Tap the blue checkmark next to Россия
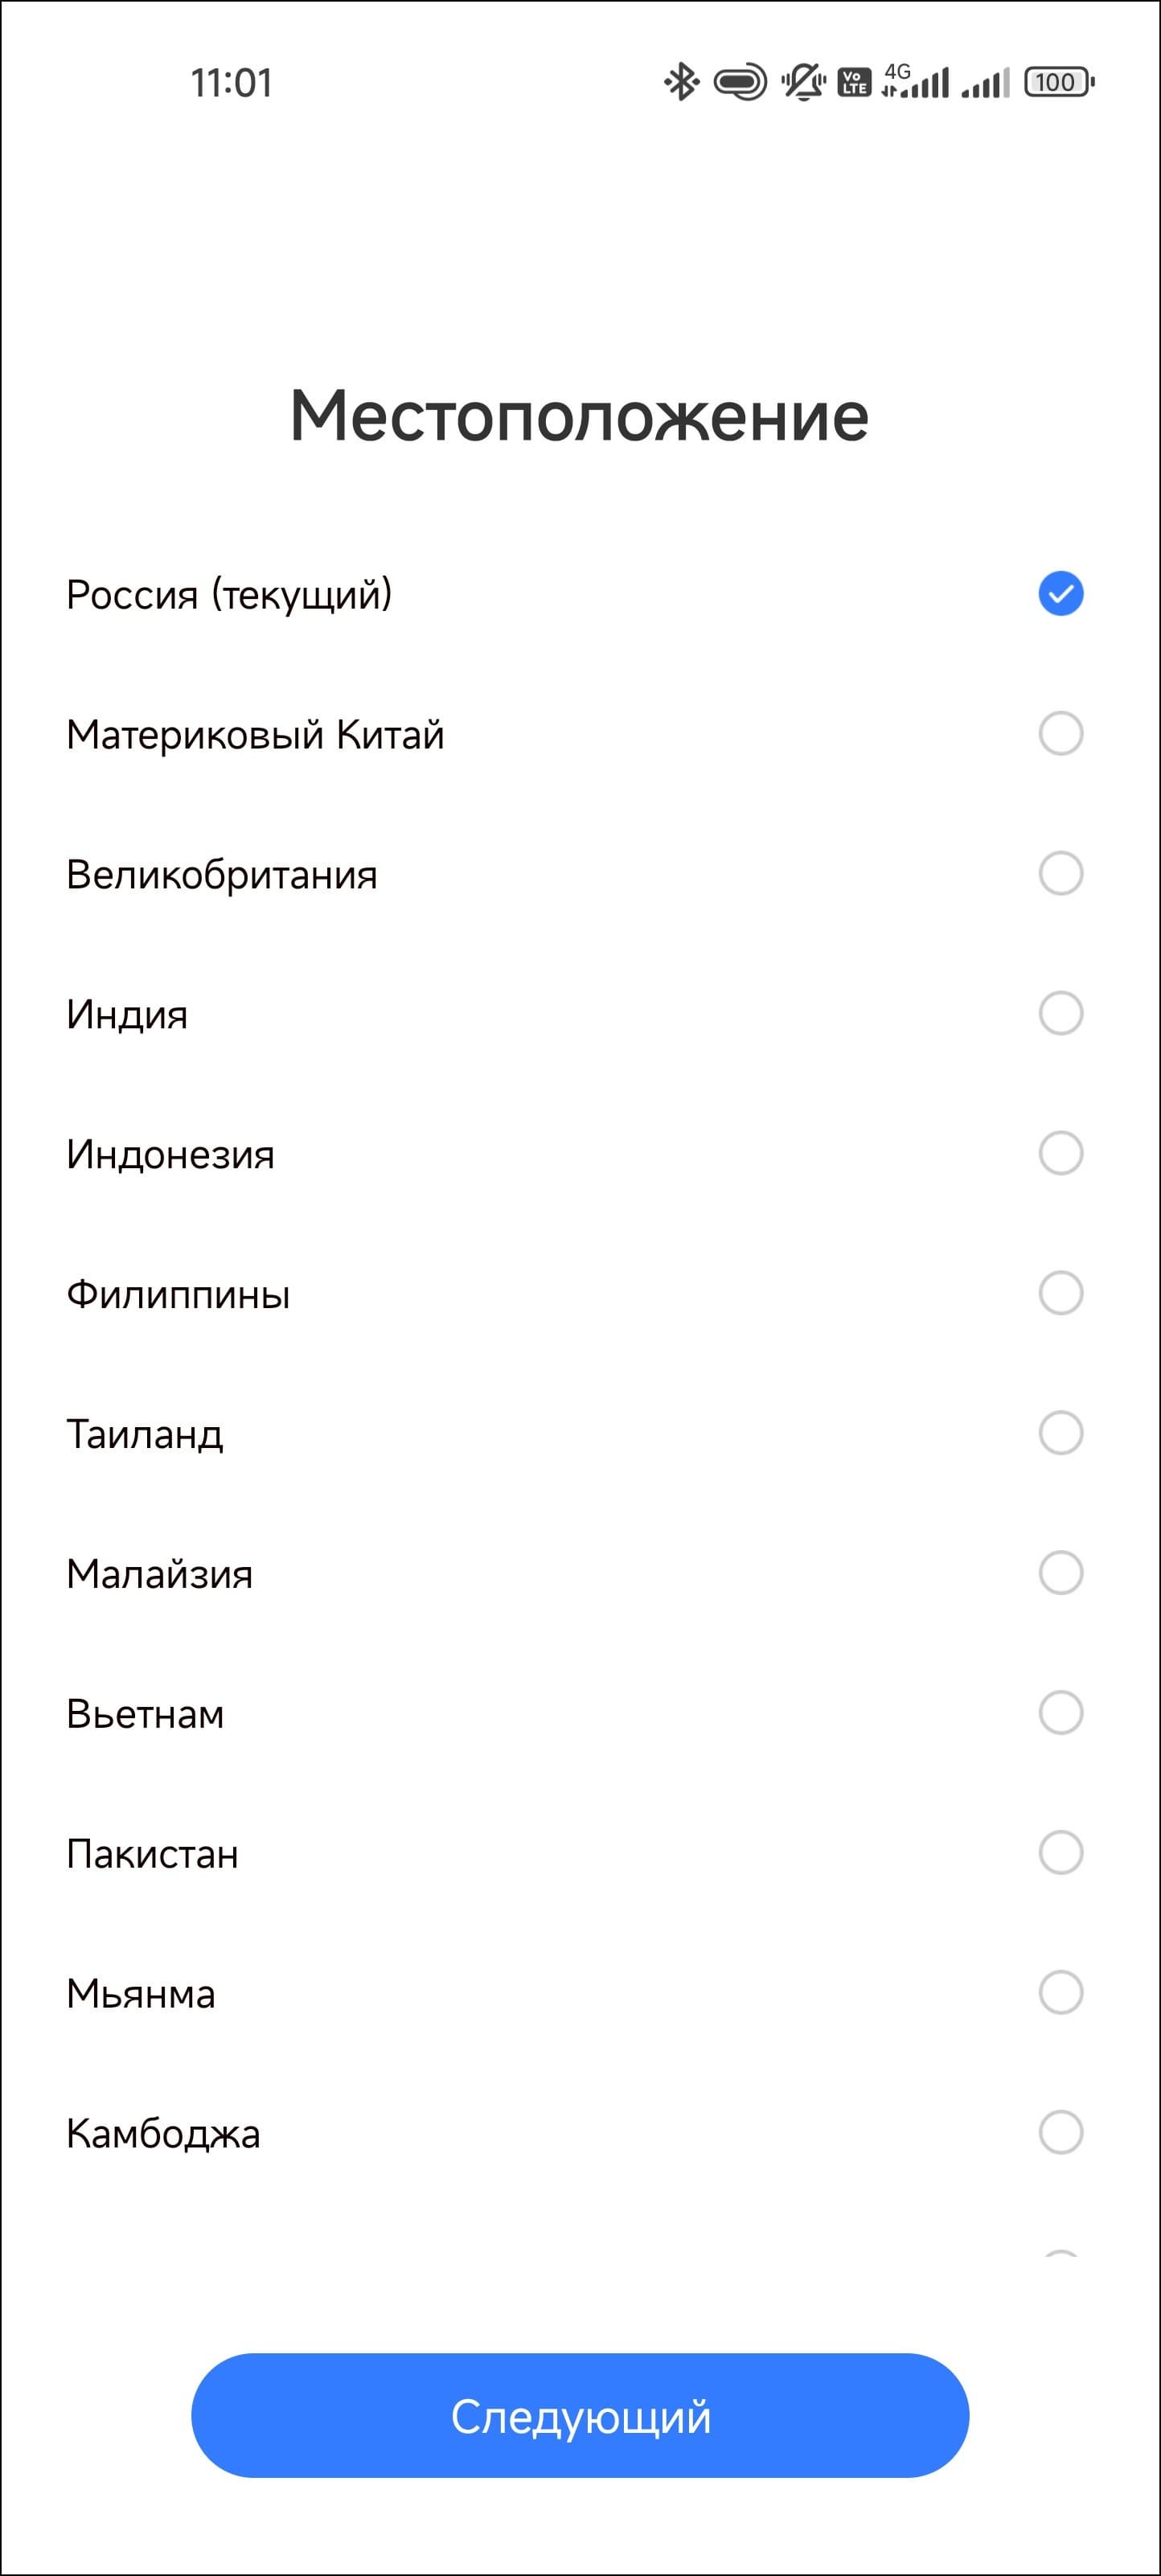Screen dimensions: 1161x2576 point(1060,594)
